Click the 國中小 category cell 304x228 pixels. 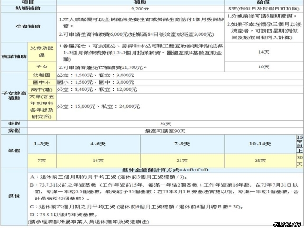[42, 82]
